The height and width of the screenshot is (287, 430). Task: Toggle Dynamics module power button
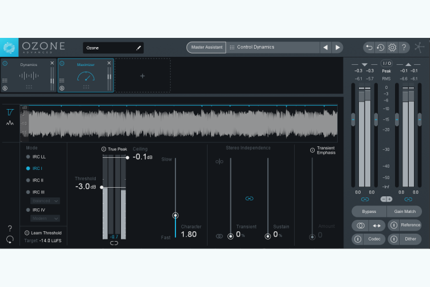coord(5,64)
